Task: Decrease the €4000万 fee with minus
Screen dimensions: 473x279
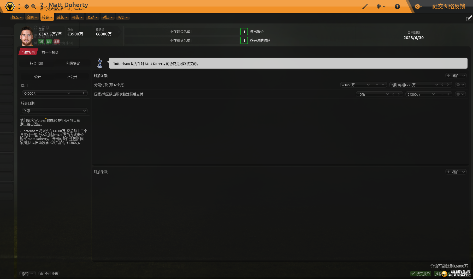Action: click(78, 93)
